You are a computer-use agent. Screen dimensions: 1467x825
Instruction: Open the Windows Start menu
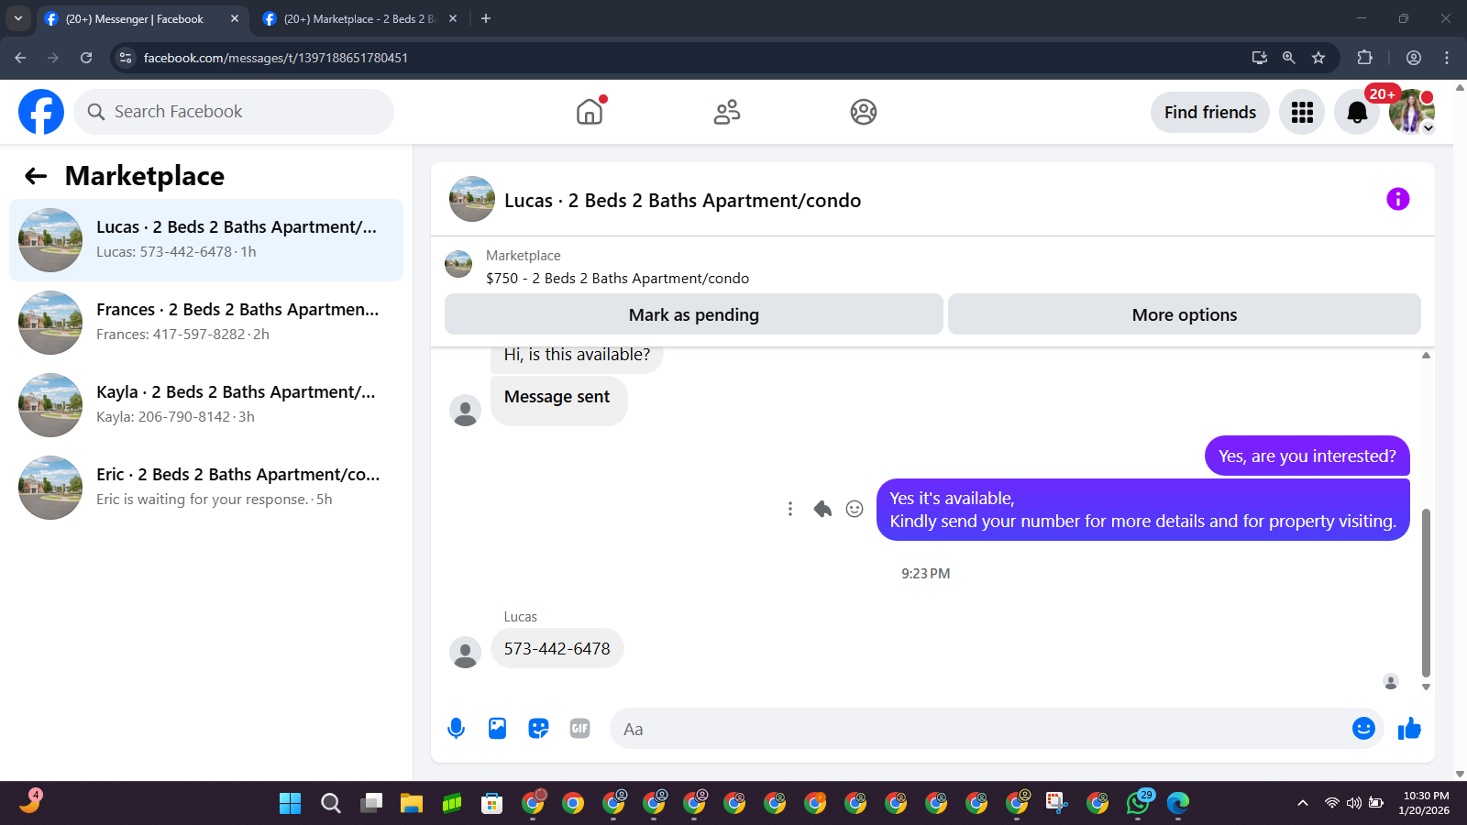pyautogui.click(x=290, y=804)
